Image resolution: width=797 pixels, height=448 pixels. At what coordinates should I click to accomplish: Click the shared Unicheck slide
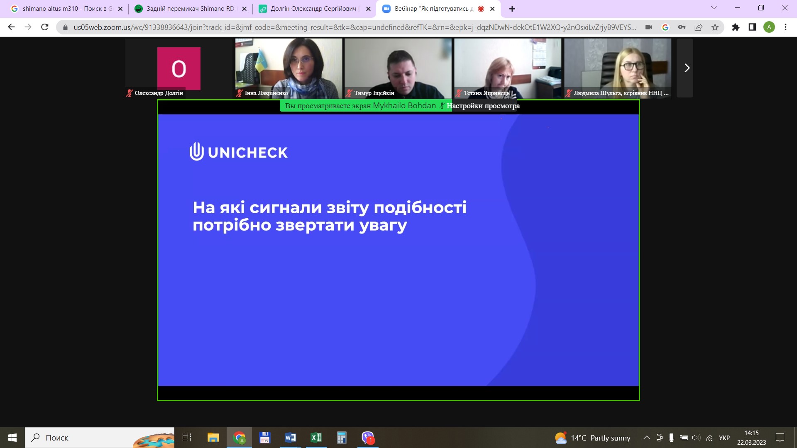(398, 250)
